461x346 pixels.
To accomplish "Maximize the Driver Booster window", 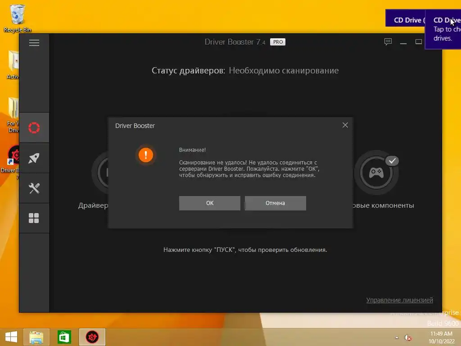I will tap(419, 42).
